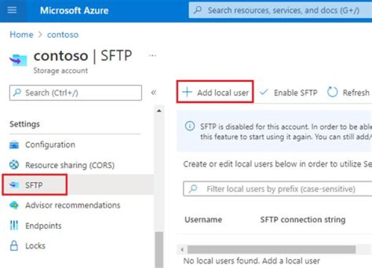Open Advisor recommendations

click(x=73, y=205)
